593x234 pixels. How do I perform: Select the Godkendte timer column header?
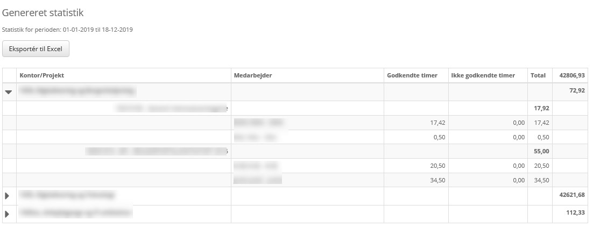412,75
